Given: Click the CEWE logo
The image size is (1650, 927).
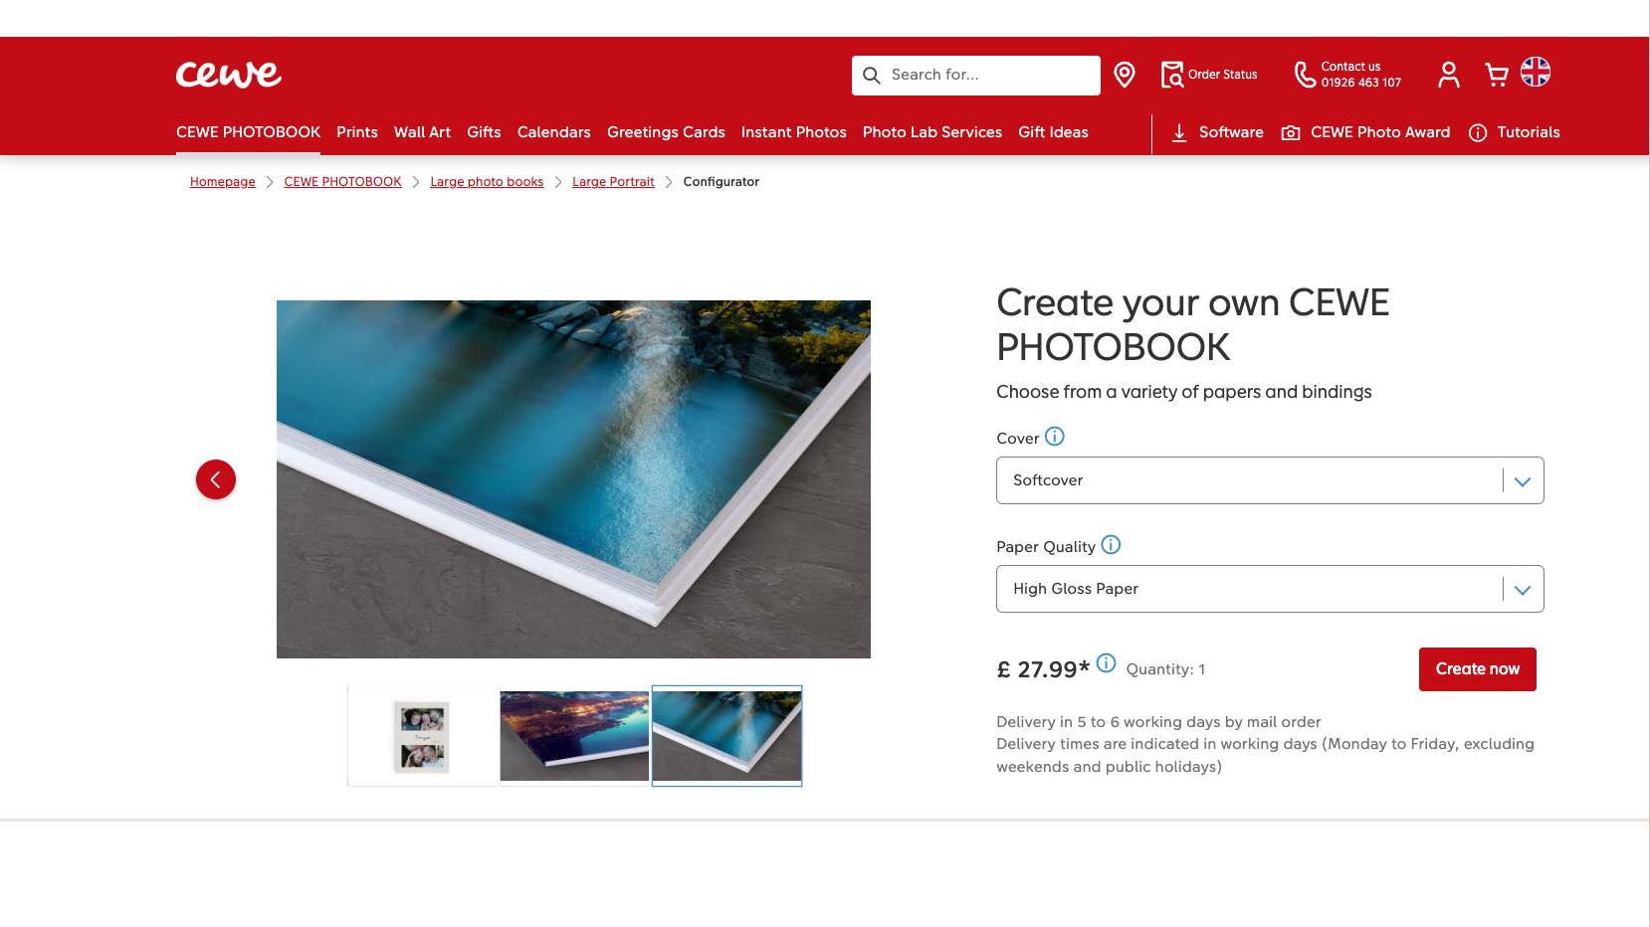Looking at the screenshot, I should (228, 75).
